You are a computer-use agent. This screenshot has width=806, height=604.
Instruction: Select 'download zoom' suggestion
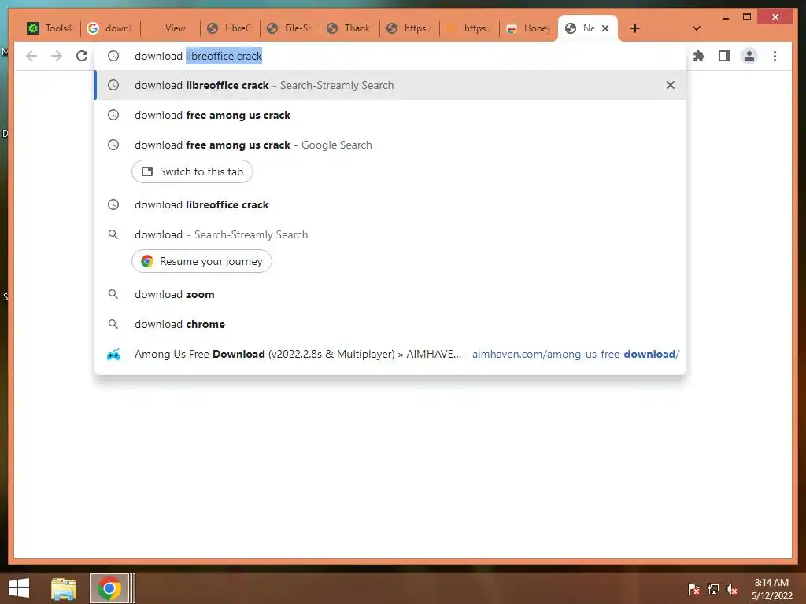pos(390,294)
